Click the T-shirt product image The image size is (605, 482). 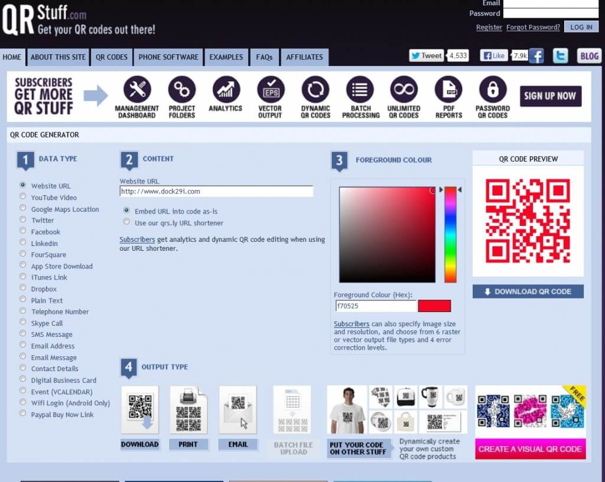(347, 409)
